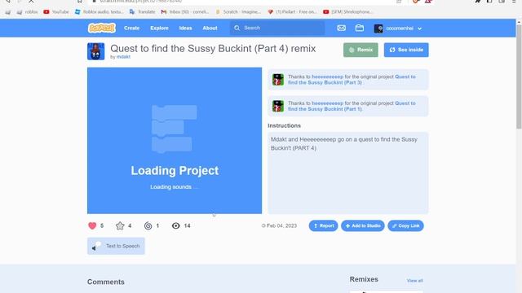Open heeeeeeeeep link in Part 3 credit
This screenshot has height=293, width=522.
pos(327,77)
